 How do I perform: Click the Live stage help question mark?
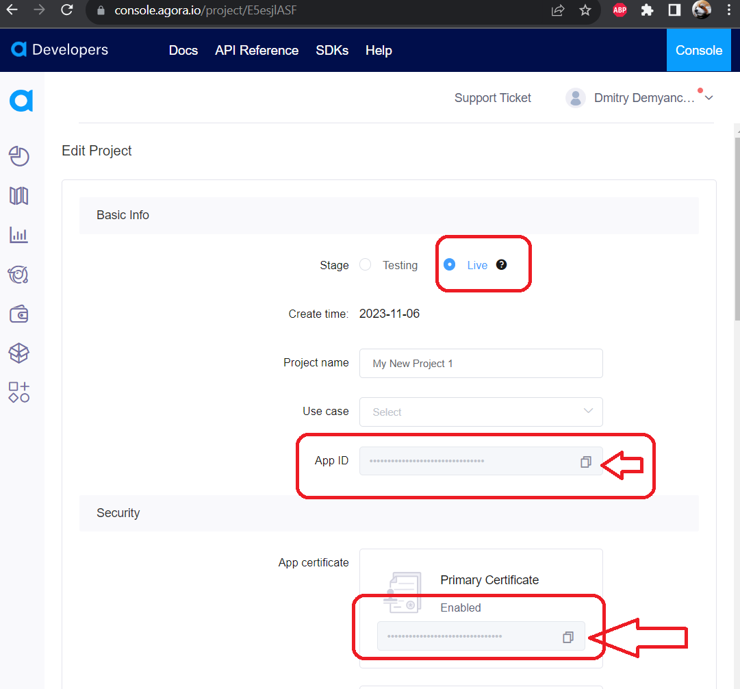point(501,264)
